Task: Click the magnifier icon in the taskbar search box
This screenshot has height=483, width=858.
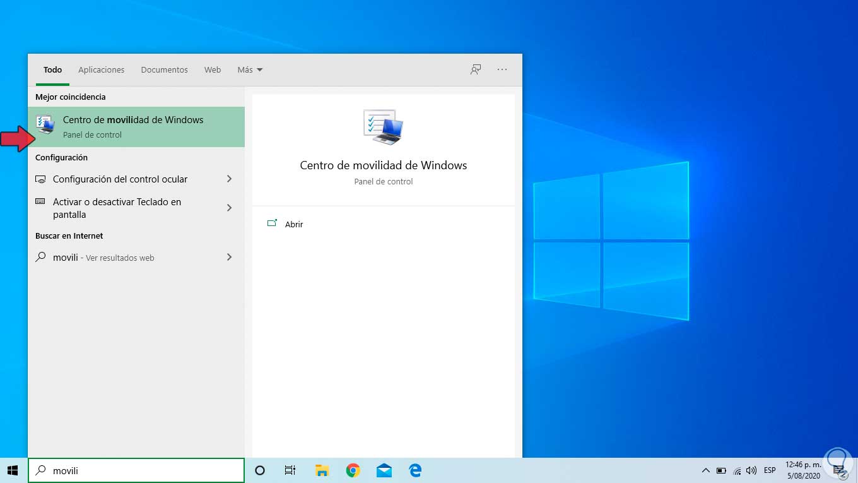Action: point(41,470)
